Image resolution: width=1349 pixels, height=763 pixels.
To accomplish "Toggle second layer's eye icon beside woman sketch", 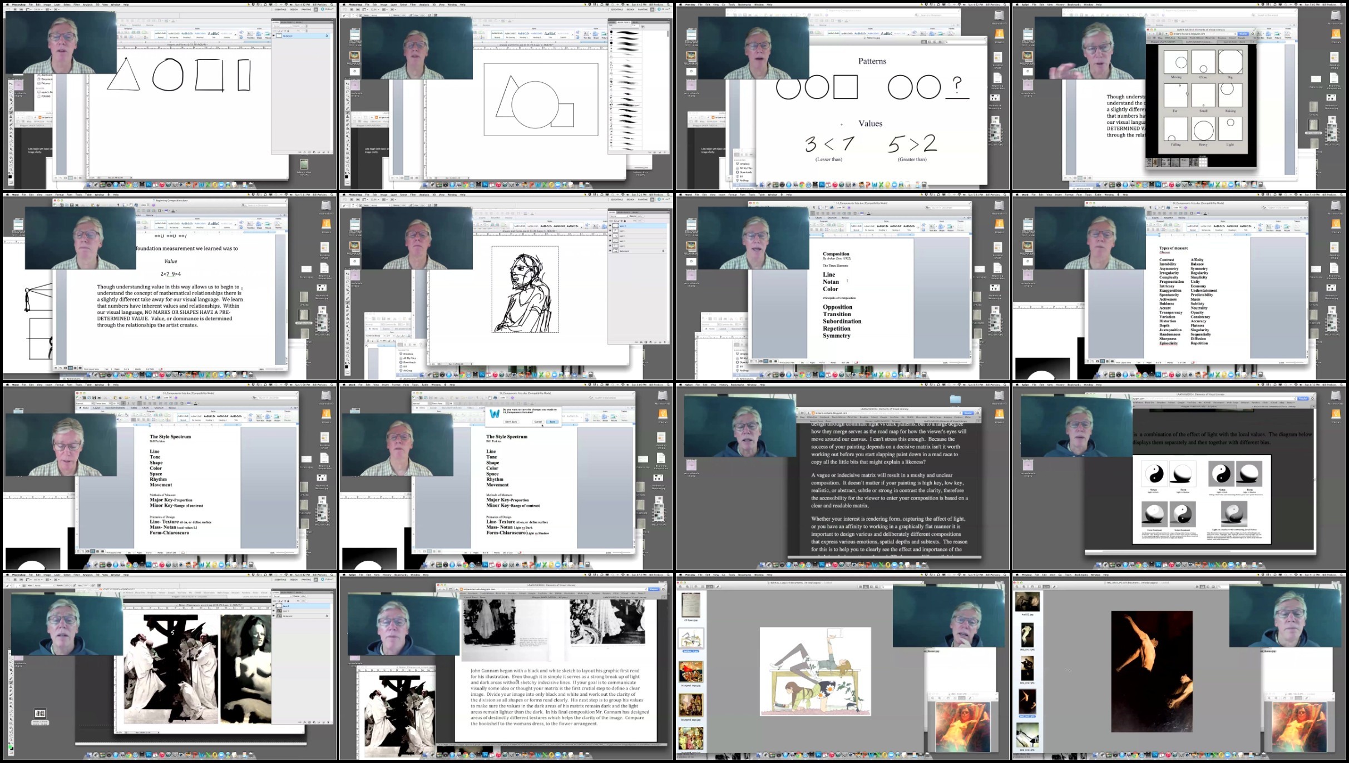I will click(x=610, y=231).
